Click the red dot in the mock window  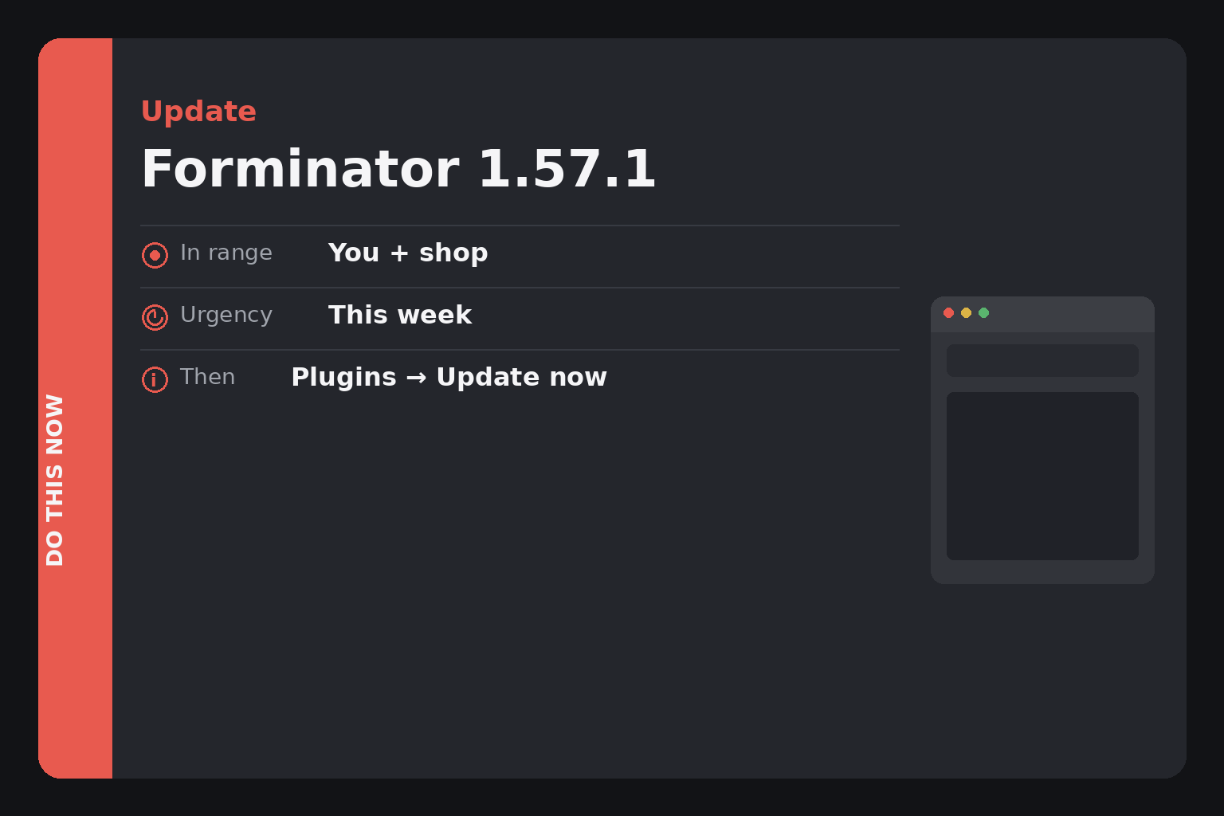tap(948, 312)
